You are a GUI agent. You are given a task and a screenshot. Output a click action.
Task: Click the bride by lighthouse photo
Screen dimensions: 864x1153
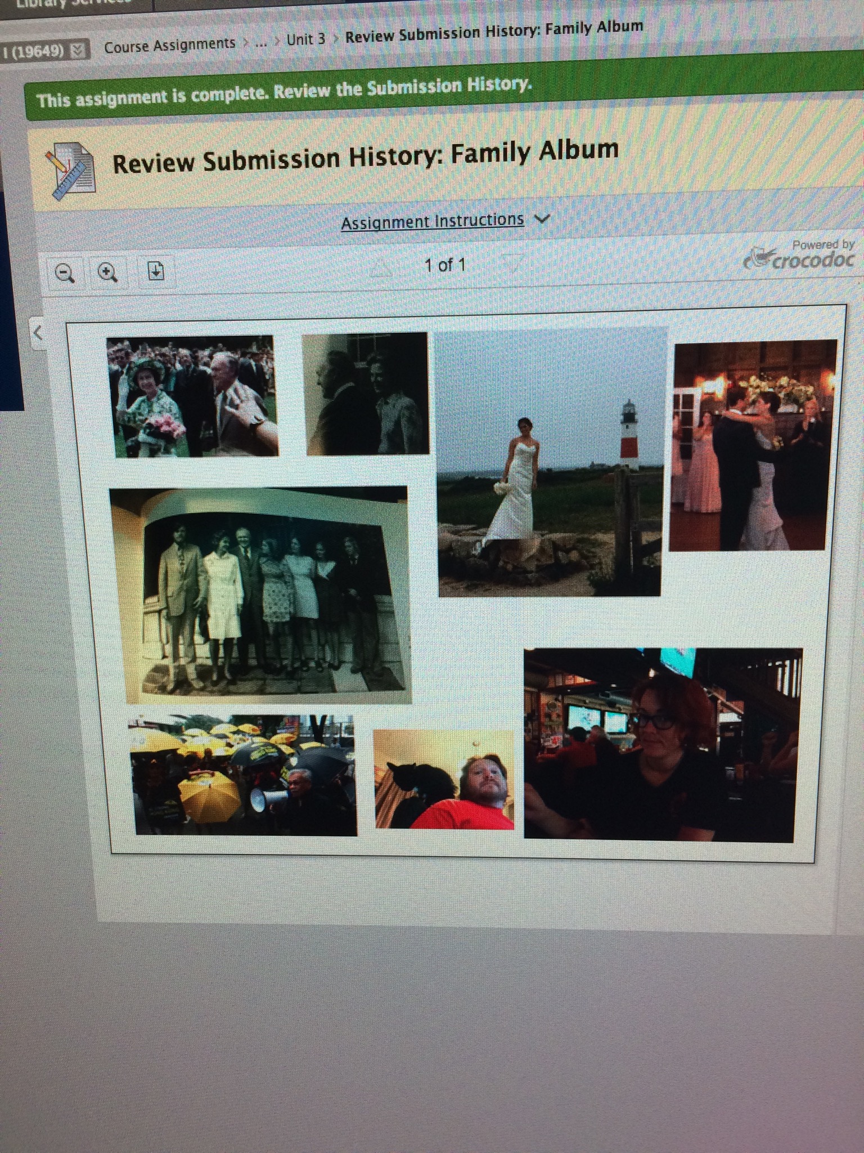[550, 462]
